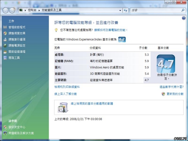Click the 分級資料 column header
The height and width of the screenshot is (141, 188).
coord(95,48)
